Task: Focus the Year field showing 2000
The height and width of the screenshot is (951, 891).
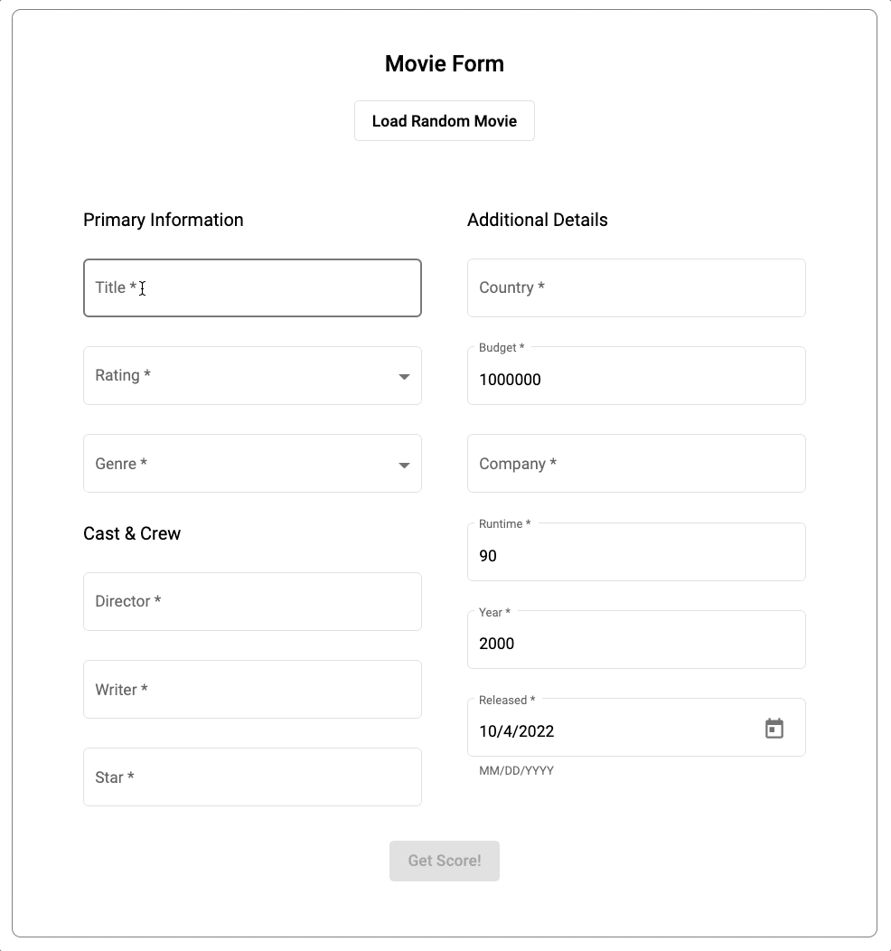Action: 635,644
